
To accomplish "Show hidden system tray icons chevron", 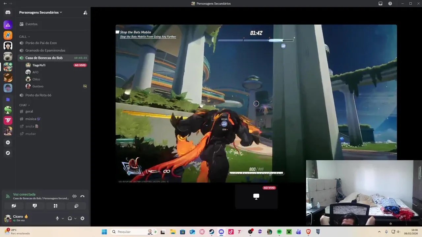I will point(379,232).
